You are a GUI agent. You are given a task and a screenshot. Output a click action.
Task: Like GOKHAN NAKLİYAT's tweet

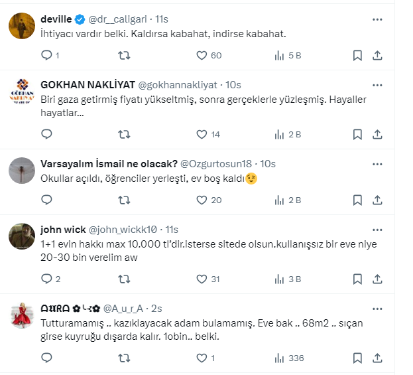pos(203,134)
